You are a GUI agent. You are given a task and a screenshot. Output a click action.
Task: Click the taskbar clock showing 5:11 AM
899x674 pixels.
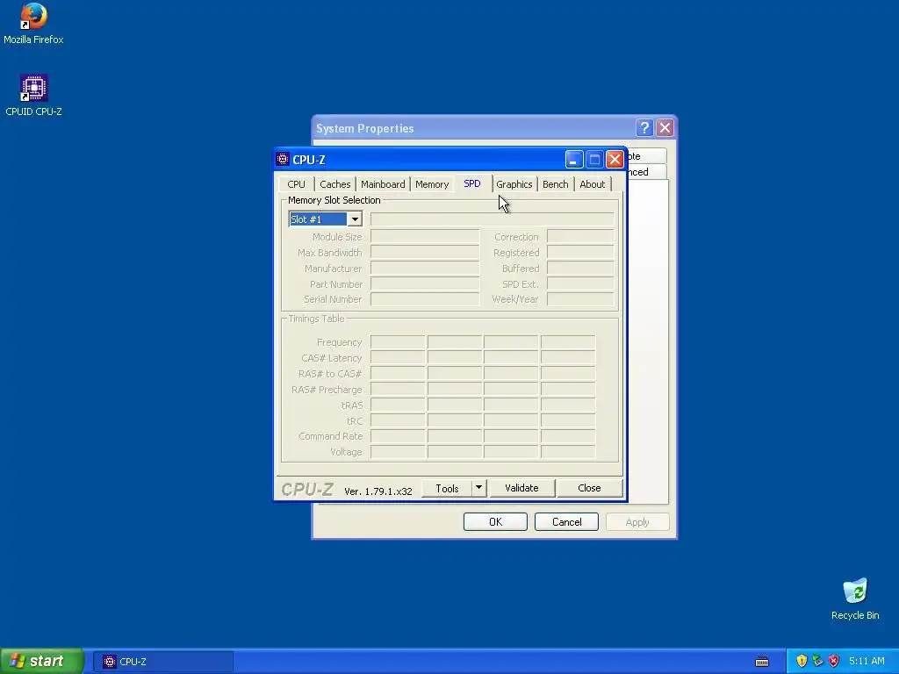pos(867,661)
